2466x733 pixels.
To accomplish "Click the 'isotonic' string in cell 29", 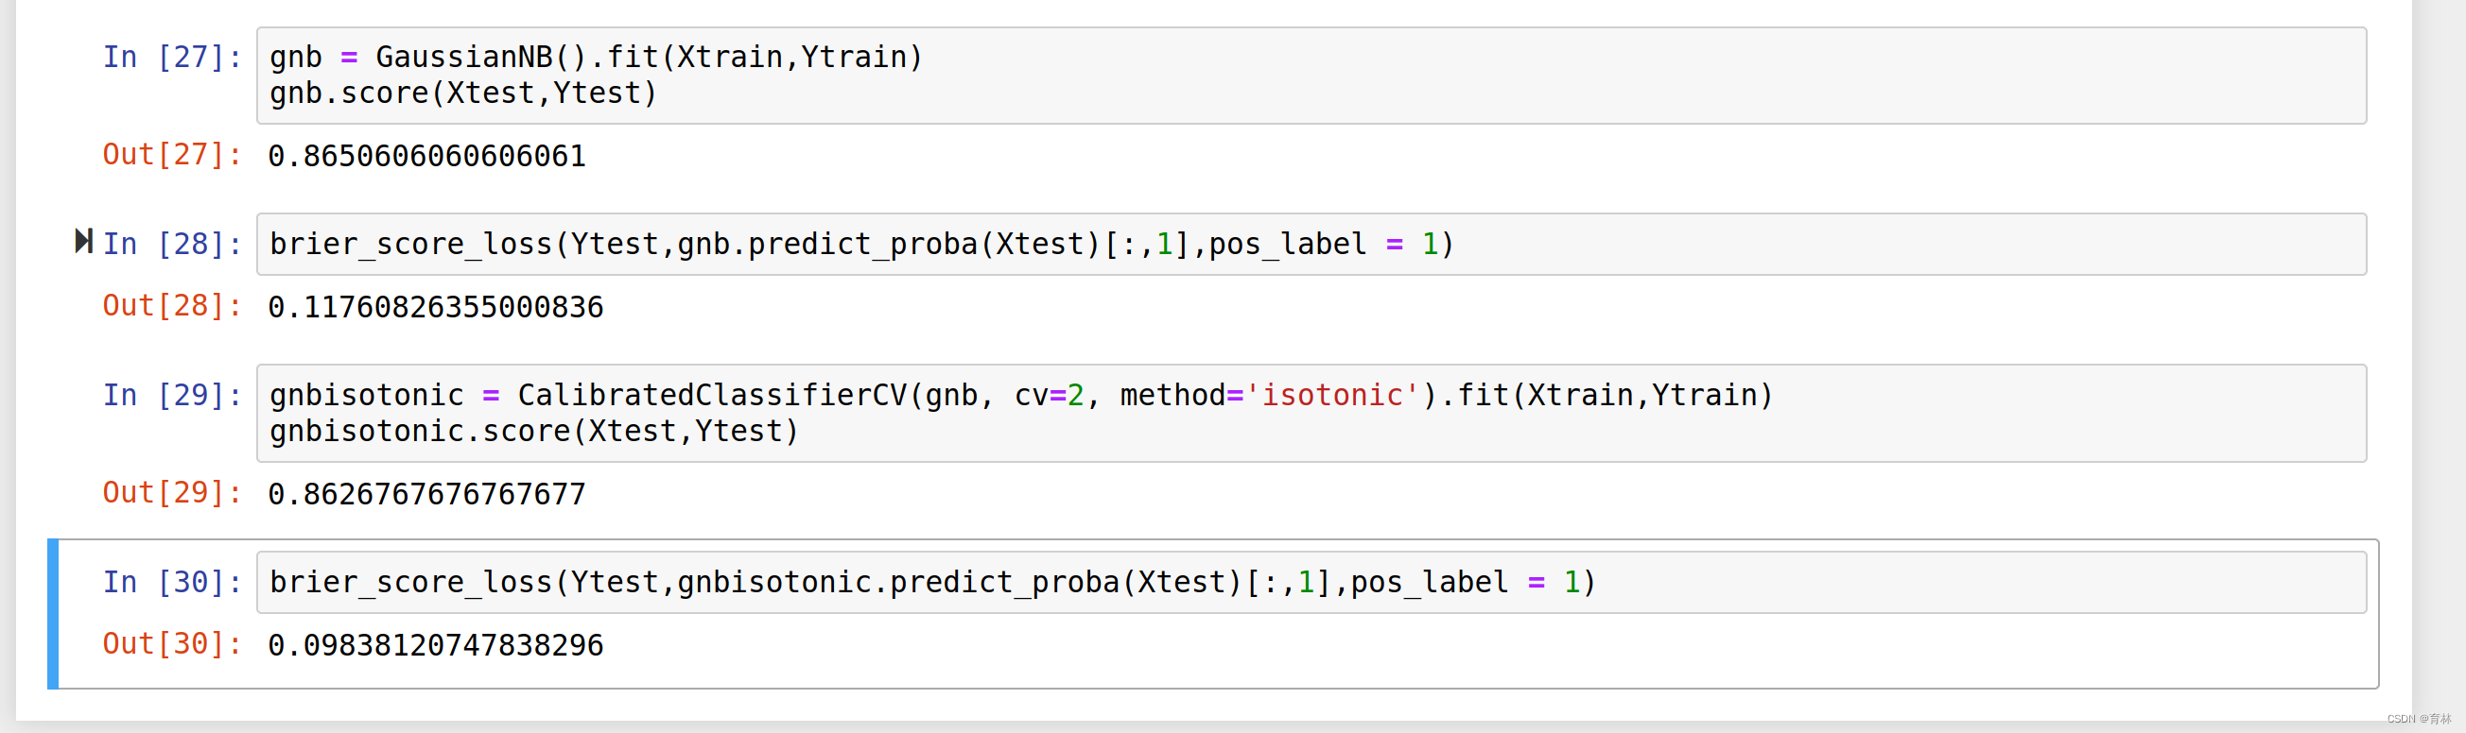I will [1331, 395].
